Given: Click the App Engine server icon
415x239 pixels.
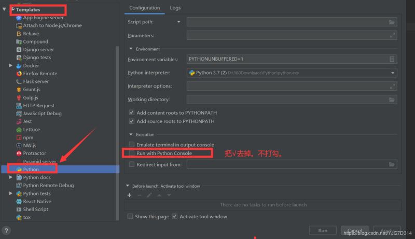Looking at the screenshot, I should click(19, 18).
